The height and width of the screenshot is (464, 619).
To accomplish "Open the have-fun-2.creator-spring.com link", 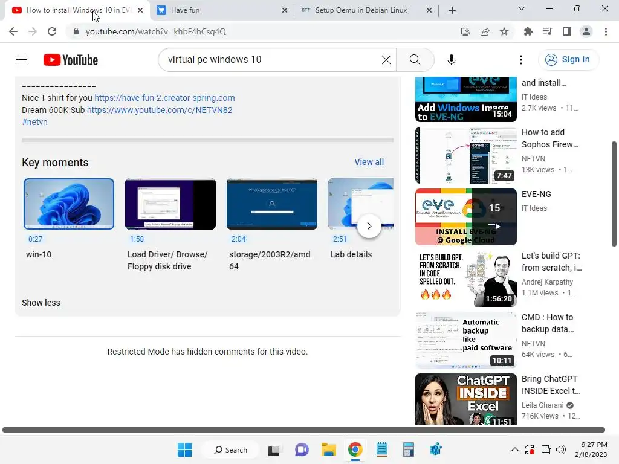I will (x=164, y=98).
